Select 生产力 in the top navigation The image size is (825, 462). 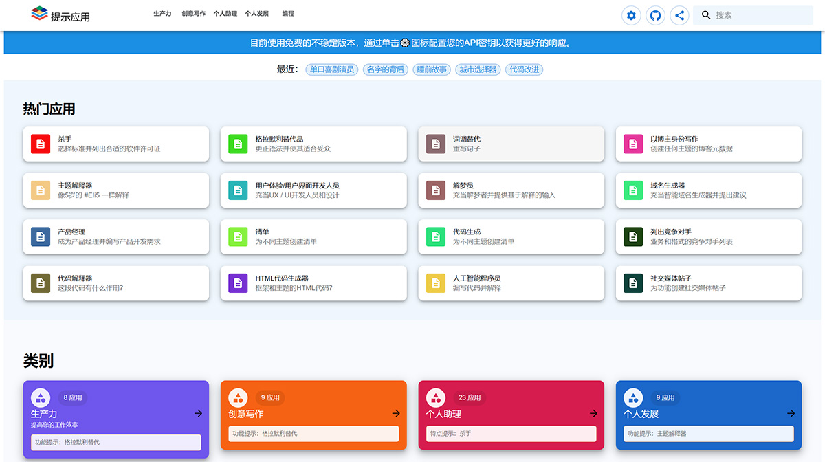162,14
